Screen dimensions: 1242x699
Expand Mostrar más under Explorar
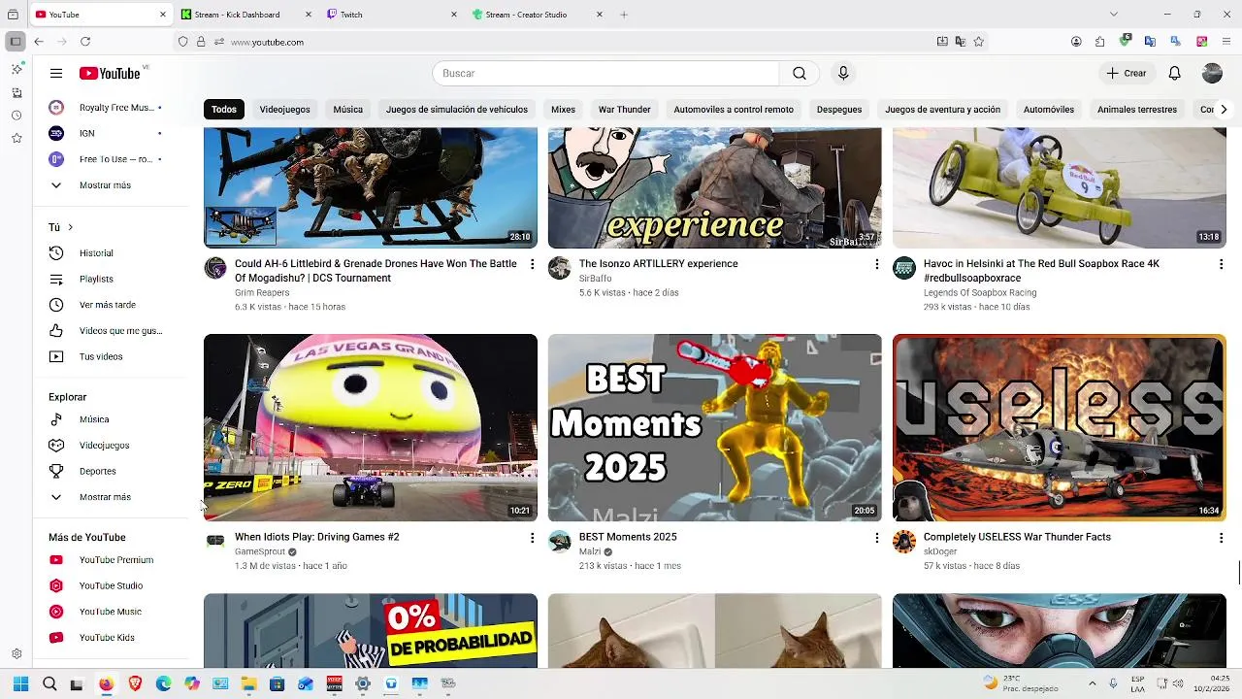(106, 497)
